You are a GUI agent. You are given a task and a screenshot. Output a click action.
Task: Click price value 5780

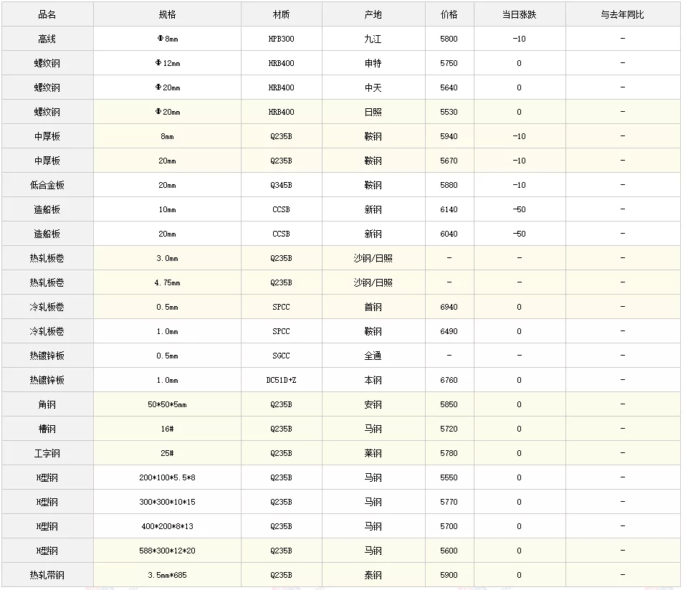tap(449, 454)
